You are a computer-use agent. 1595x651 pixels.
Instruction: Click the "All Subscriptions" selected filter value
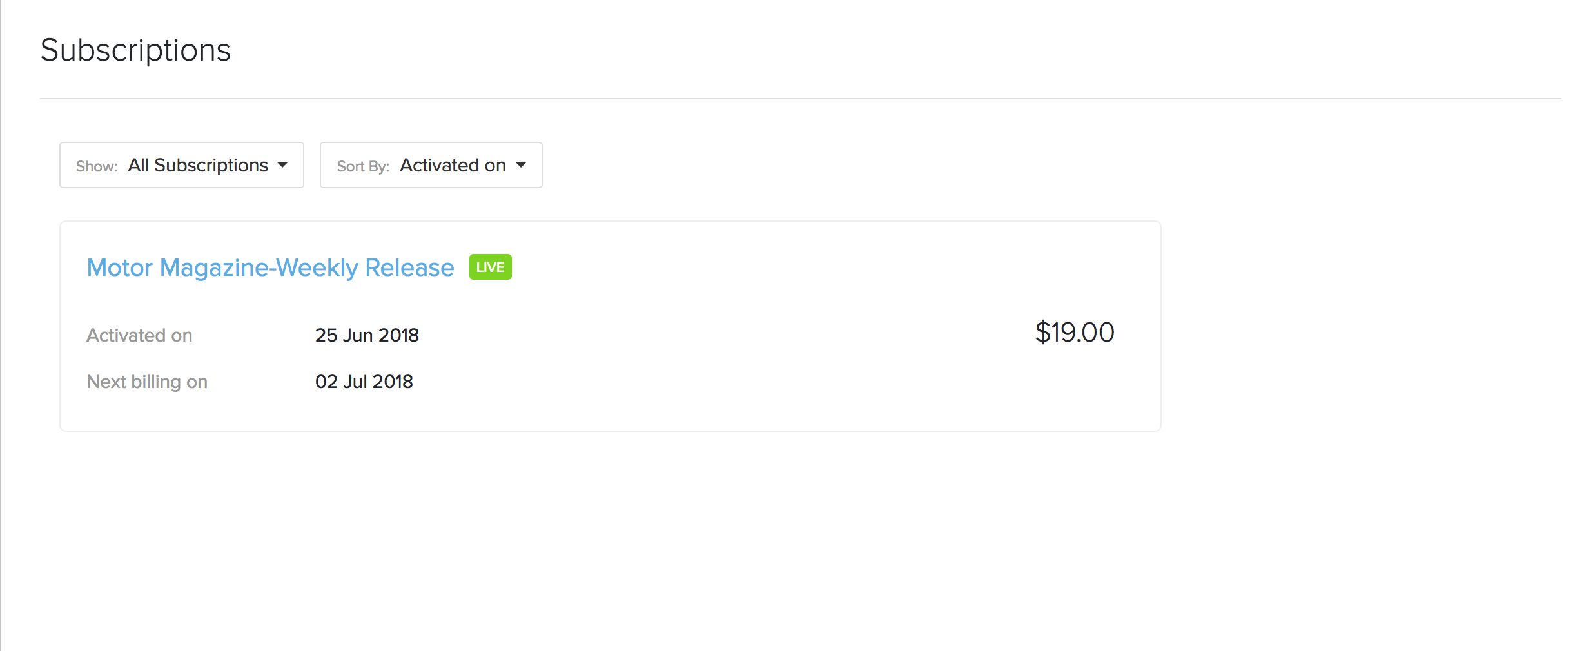click(x=198, y=165)
